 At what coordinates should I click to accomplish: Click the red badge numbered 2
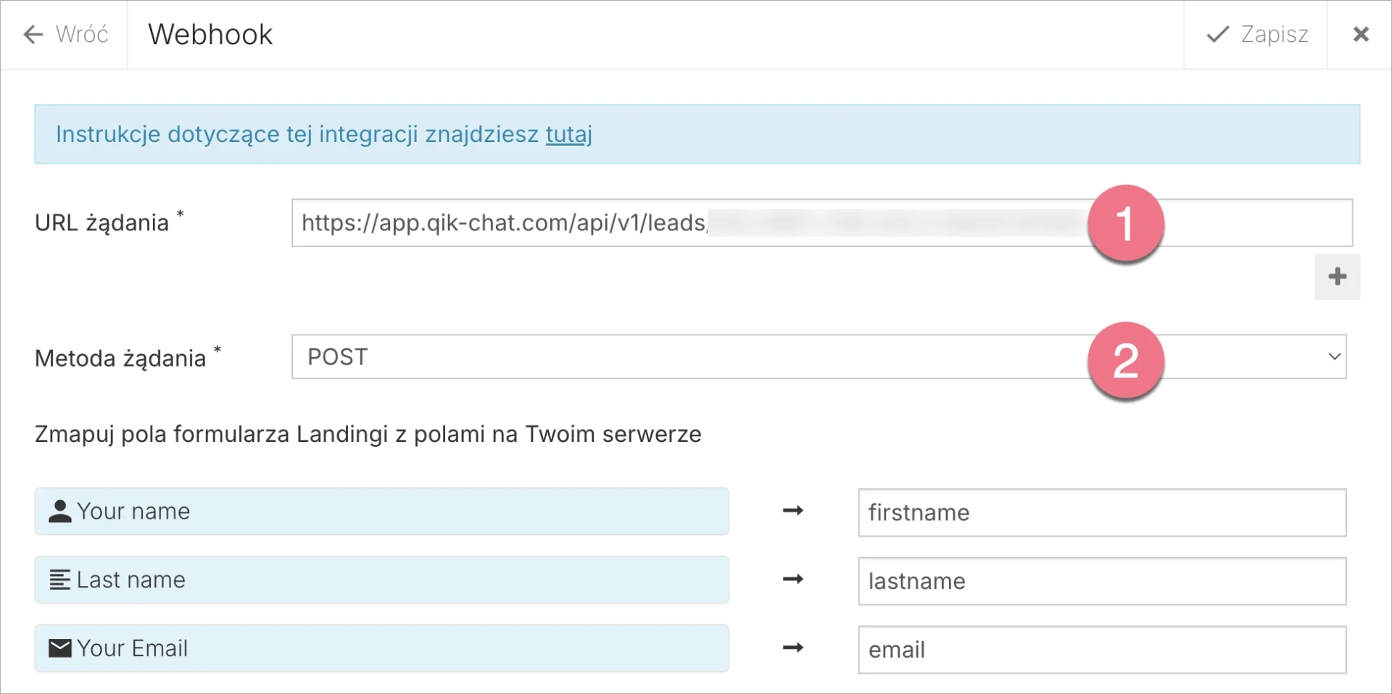tap(1125, 360)
